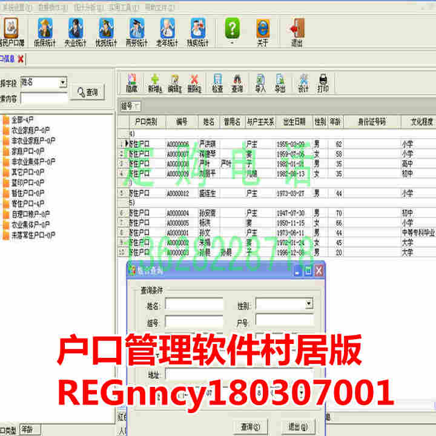Image resolution: width=436 pixels, height=436 pixels.
Task: Click birth date cell 1947-07-30
Action: (291, 213)
